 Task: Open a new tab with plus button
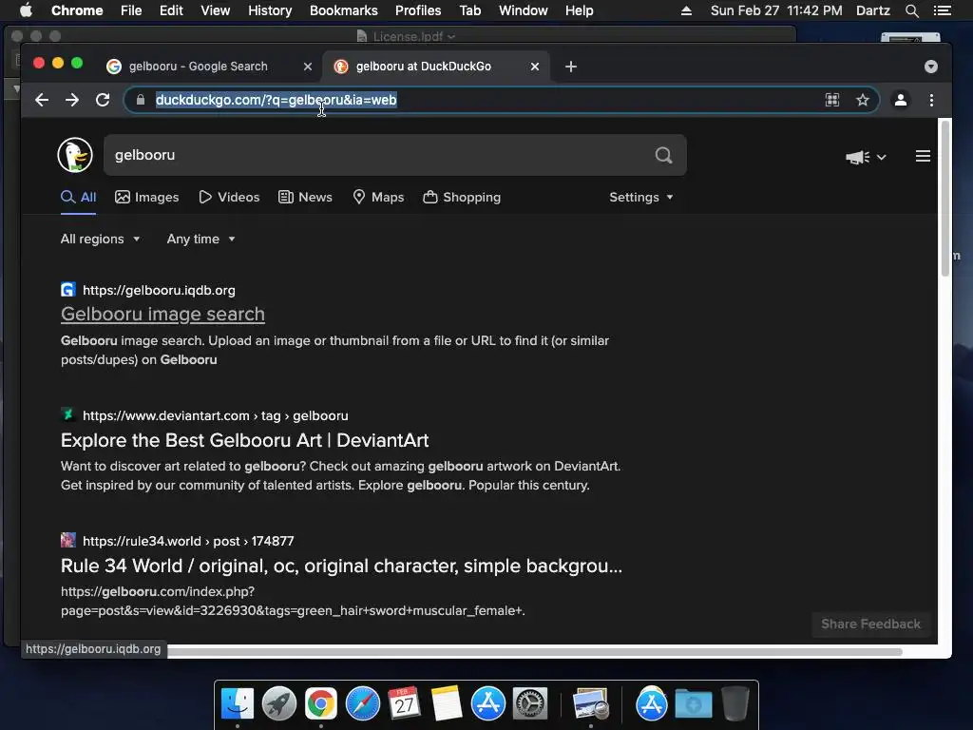[x=571, y=67]
